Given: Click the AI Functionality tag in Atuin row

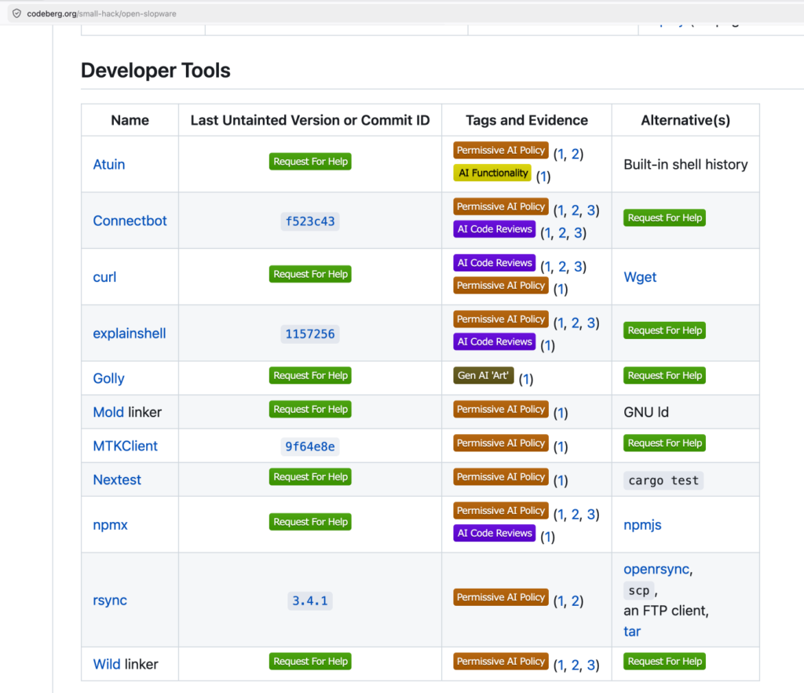Looking at the screenshot, I should point(492,173).
